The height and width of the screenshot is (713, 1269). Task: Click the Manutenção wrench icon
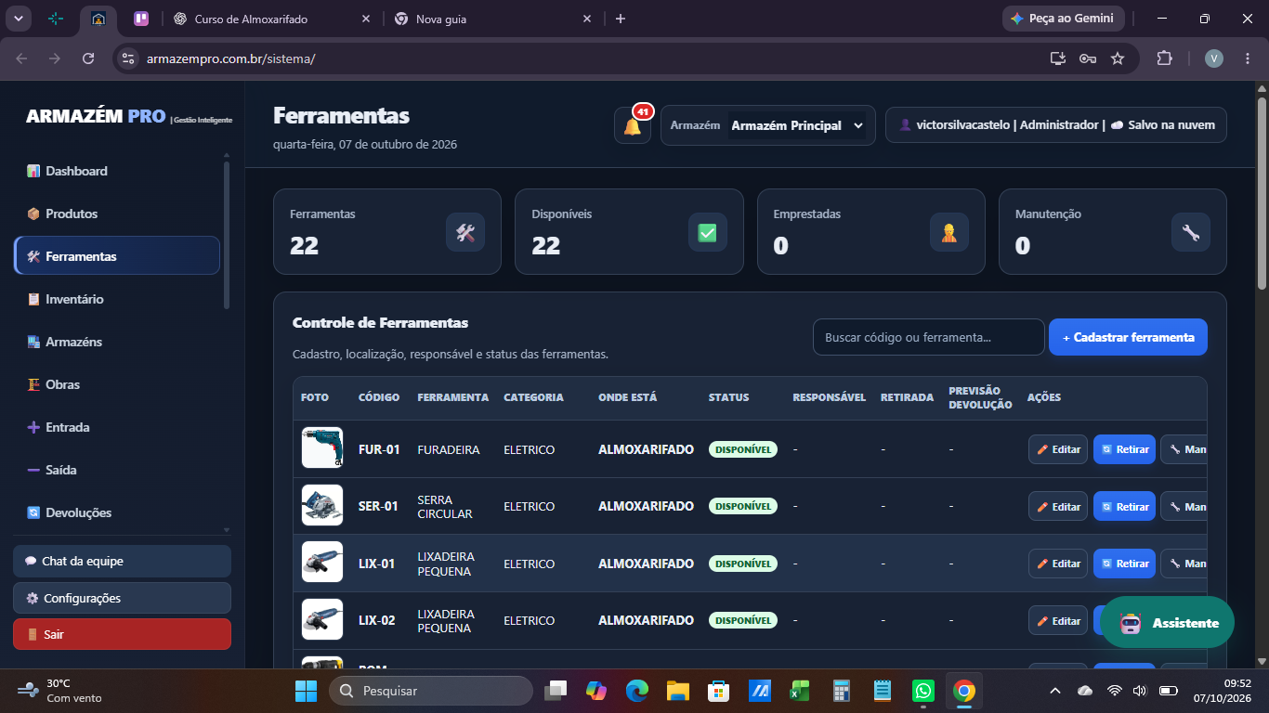[x=1190, y=232]
